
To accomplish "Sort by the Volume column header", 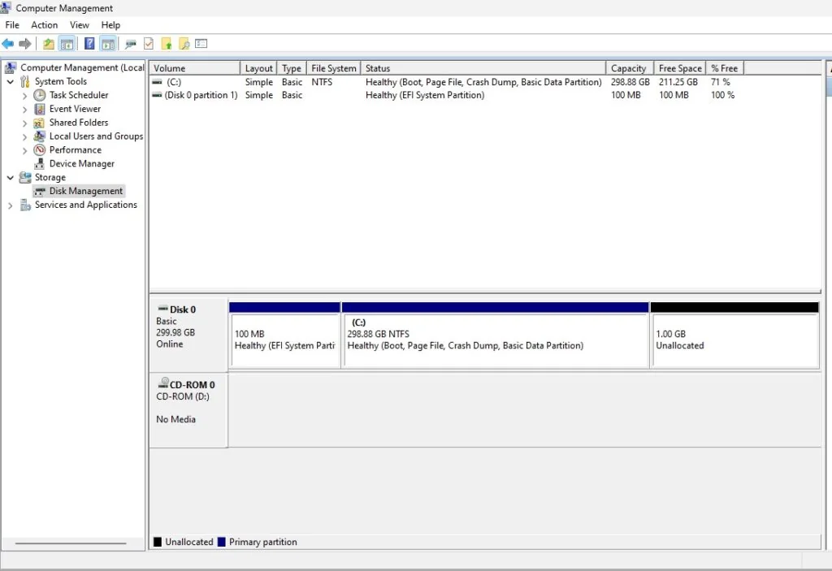I will click(195, 68).
